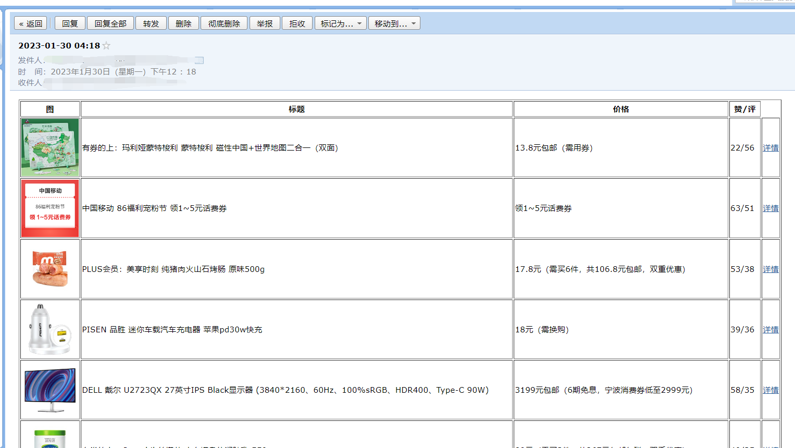Click the rating value '22/56'
795x448 pixels.
point(742,148)
